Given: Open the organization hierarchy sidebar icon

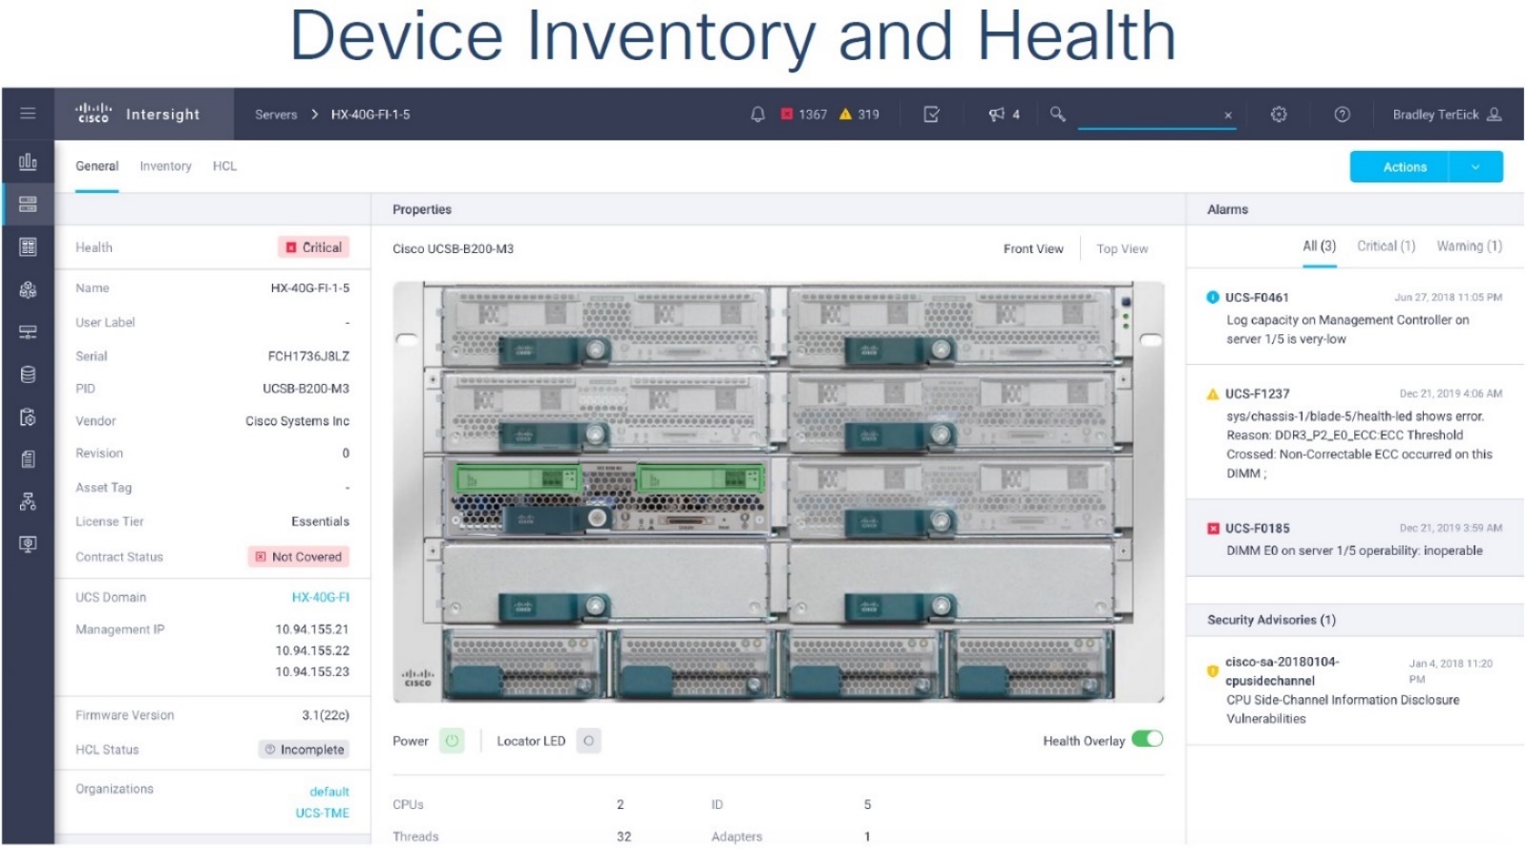Looking at the screenshot, I should pos(28,501).
